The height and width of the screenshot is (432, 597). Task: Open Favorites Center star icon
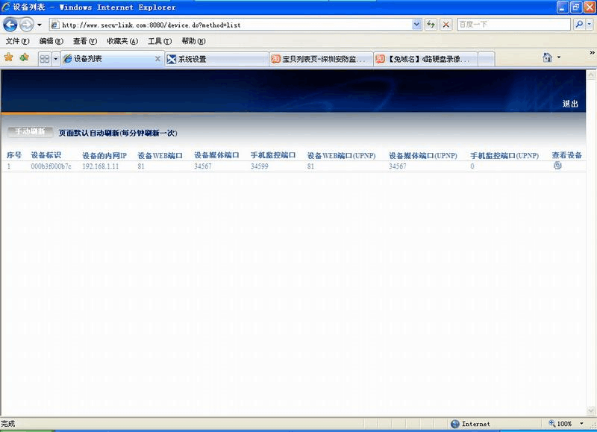[x=9, y=57]
